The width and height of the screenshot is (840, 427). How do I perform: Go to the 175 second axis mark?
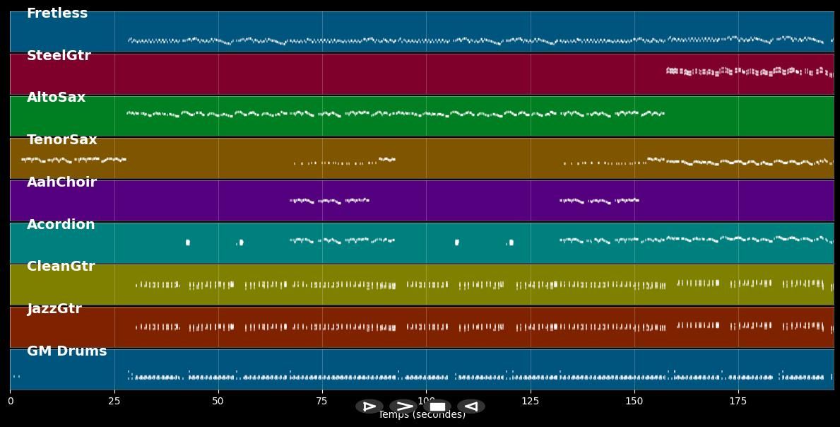click(x=738, y=401)
